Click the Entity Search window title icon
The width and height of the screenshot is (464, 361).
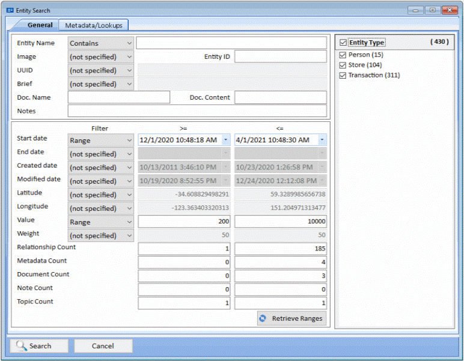point(10,10)
